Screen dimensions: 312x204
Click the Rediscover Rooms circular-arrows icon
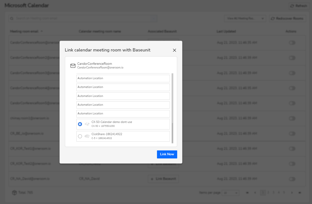click(272, 18)
